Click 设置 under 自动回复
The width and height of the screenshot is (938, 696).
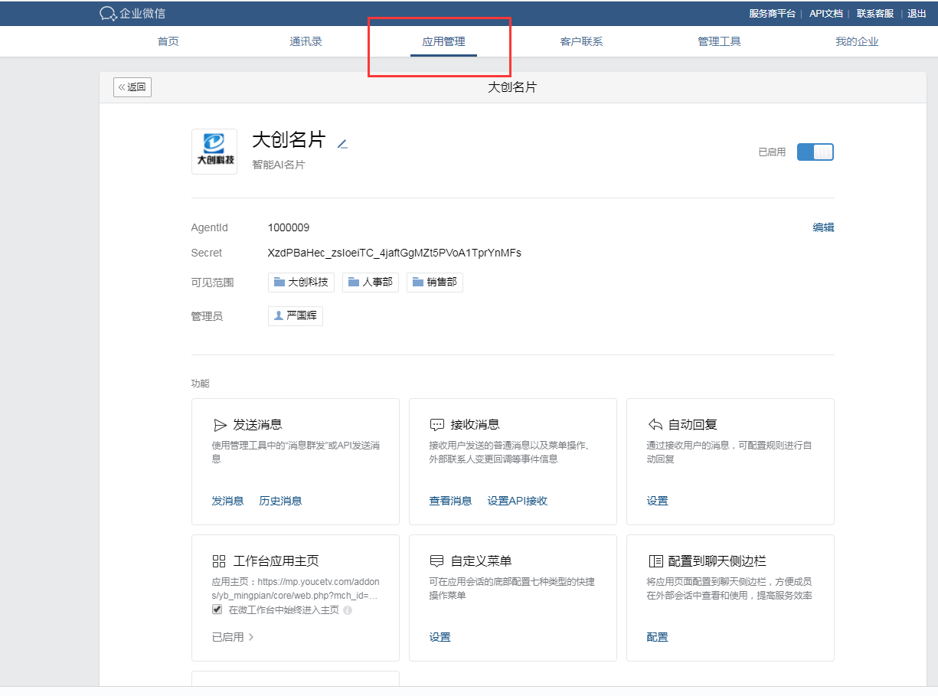658,501
